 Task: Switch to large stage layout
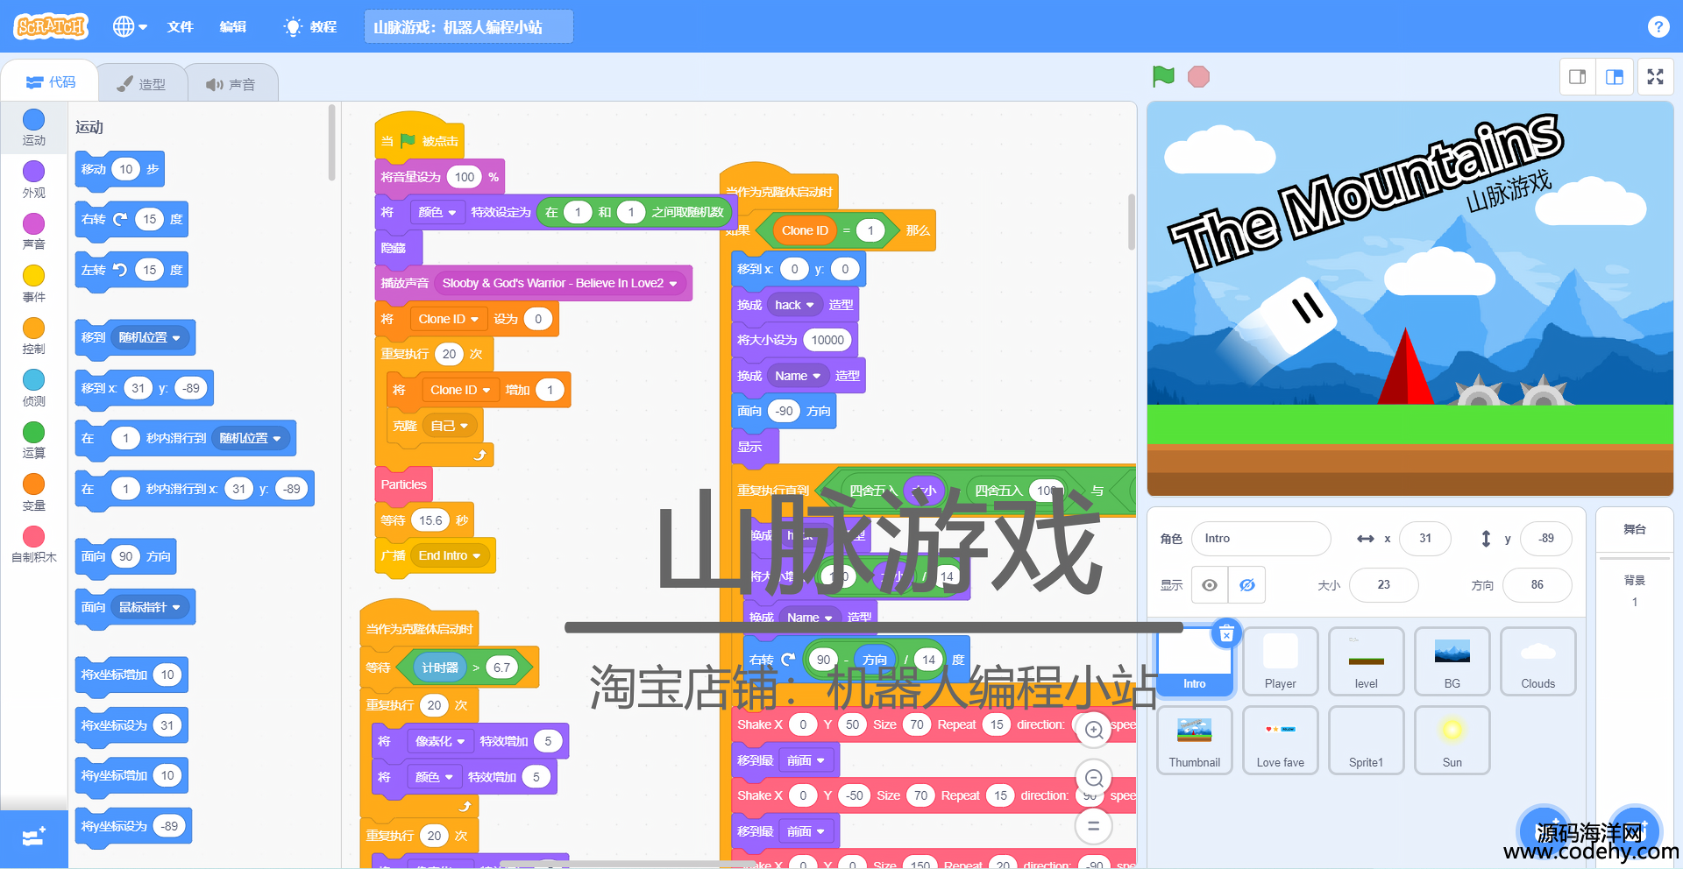pyautogui.click(x=1614, y=77)
